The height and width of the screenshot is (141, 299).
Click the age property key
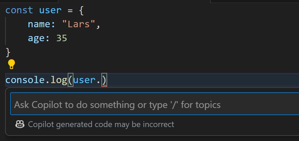[36, 38]
